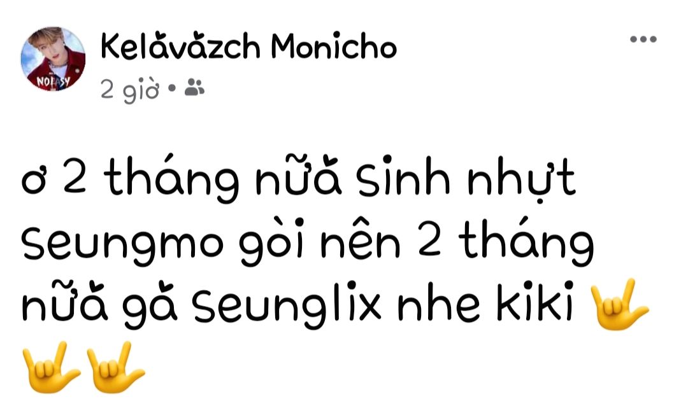The width and height of the screenshot is (688, 420).
Task: Open Kelavazch Monicho's profile picture
Action: [x=53, y=59]
